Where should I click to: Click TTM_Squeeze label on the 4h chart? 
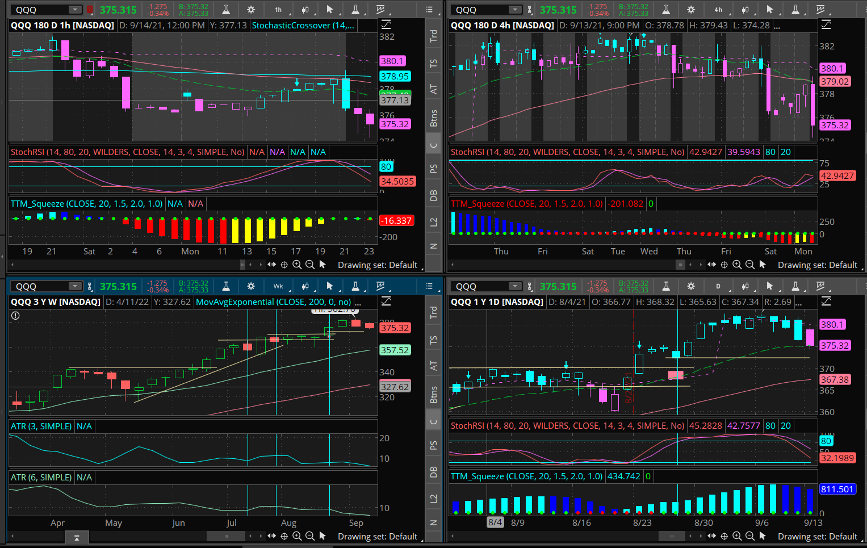[527, 203]
